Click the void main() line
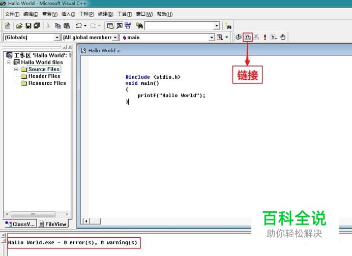352x256 pixels. (x=142, y=83)
